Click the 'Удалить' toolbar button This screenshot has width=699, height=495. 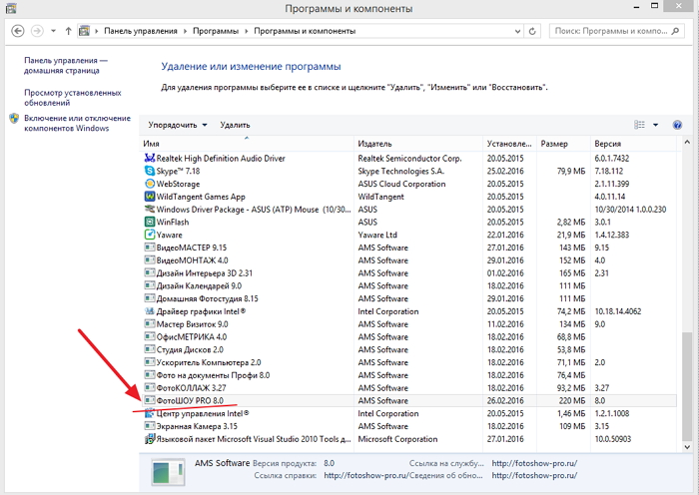tap(235, 125)
